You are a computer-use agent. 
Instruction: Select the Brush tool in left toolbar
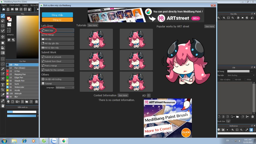coord(3,16)
